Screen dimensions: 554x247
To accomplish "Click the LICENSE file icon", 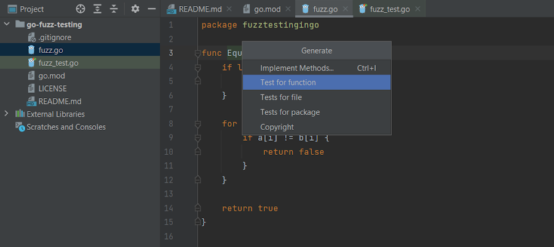I will click(x=32, y=88).
